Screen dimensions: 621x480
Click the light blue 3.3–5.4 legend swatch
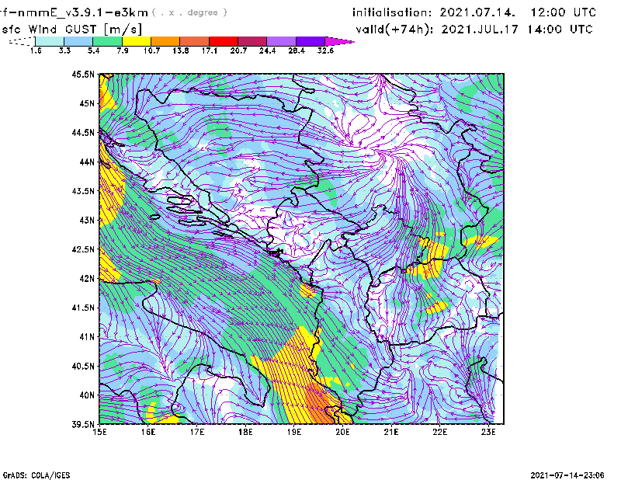(x=78, y=41)
